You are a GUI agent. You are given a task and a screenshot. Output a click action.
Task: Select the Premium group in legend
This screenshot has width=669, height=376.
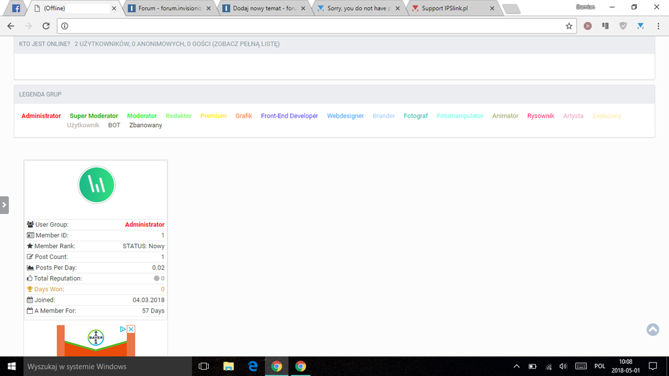pos(213,116)
